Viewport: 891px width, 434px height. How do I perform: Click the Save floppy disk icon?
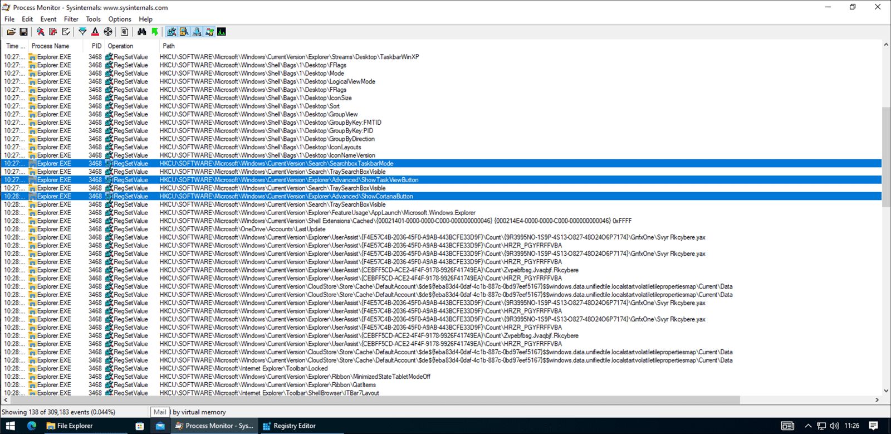coord(23,32)
